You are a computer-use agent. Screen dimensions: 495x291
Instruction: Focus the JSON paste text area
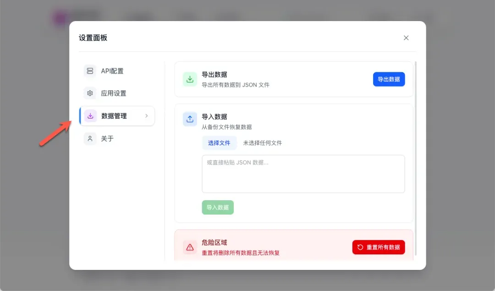[x=303, y=174]
